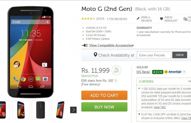
Task: Click the location pin icon
Action: tap(95, 55)
